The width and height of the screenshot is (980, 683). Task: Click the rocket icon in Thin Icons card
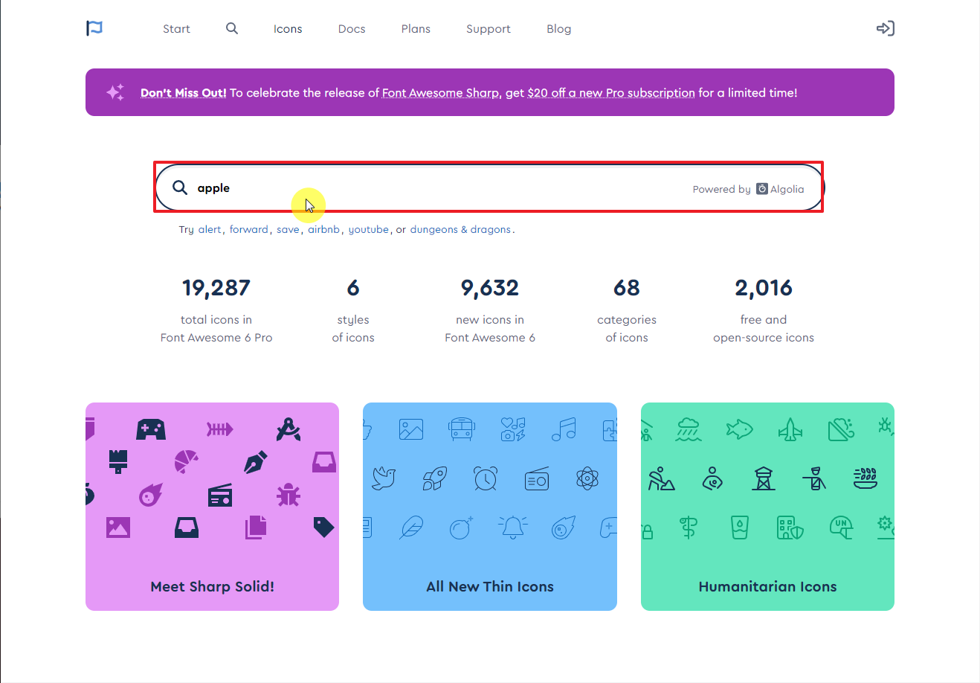click(435, 478)
